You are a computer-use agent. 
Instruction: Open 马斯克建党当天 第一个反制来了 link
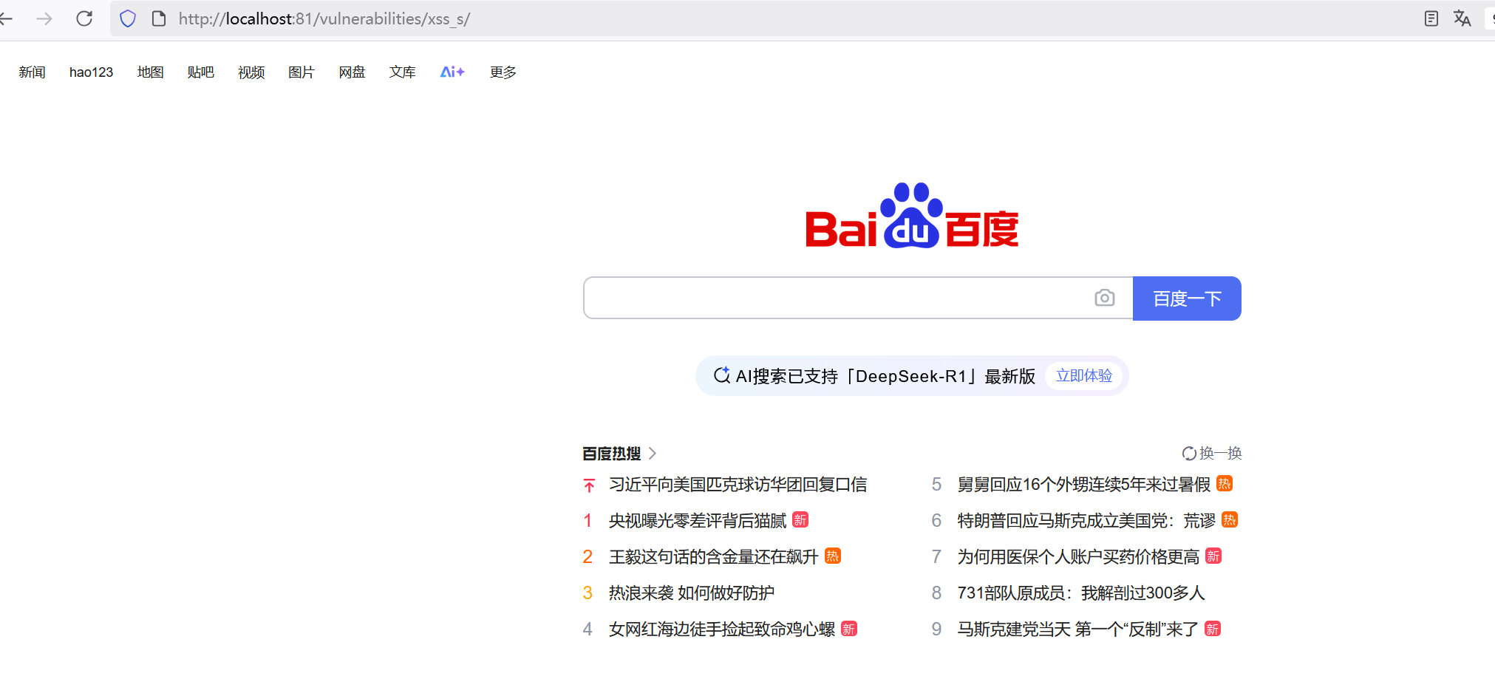coord(1078,629)
